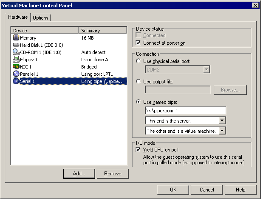The image size is (263, 200).
Task: Select the NIC 1 network icon
Action: tap(16, 67)
